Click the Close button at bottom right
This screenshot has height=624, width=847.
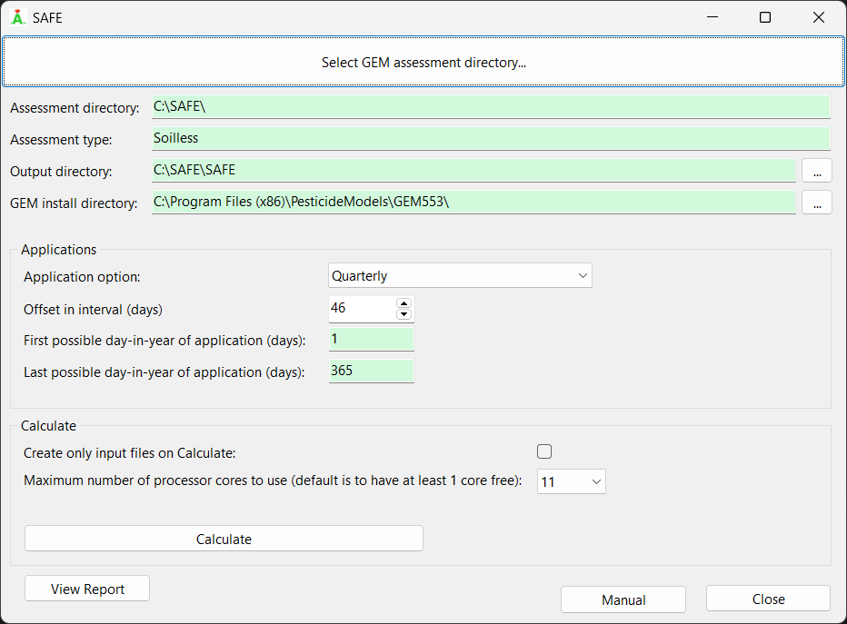[x=768, y=599]
